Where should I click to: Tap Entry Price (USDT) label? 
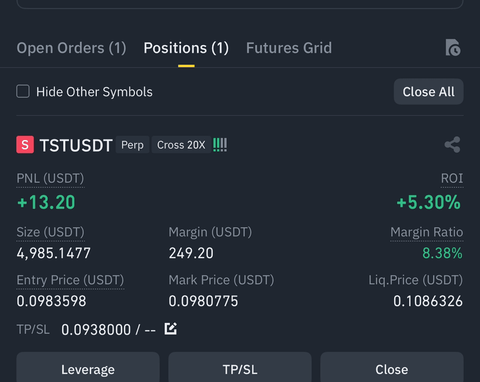[70, 280]
